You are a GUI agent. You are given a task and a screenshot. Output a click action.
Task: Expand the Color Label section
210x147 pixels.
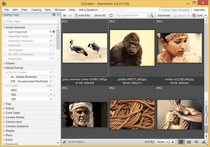4,113
